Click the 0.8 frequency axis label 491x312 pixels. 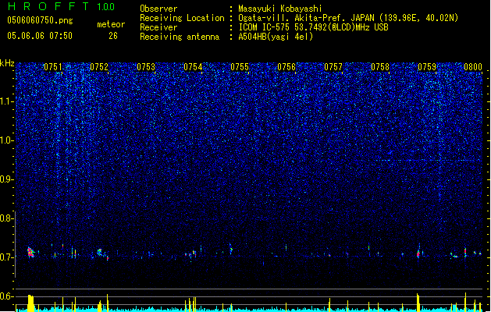coord(7,218)
